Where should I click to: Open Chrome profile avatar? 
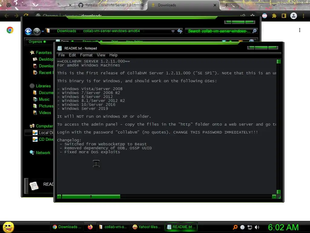(x=294, y=16)
